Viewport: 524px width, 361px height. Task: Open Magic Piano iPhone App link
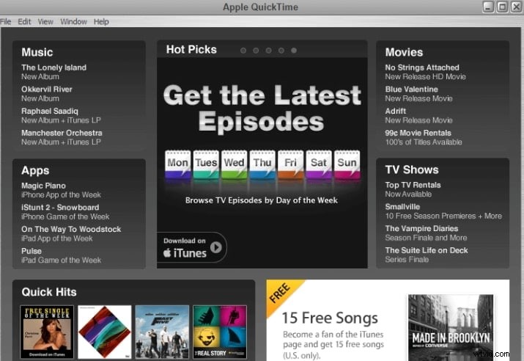click(61, 190)
